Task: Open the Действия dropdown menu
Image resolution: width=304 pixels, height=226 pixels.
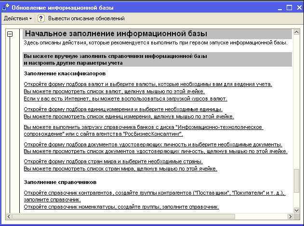Action: point(18,18)
